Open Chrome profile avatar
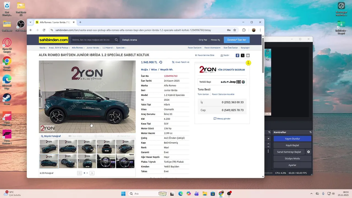 click(x=254, y=30)
